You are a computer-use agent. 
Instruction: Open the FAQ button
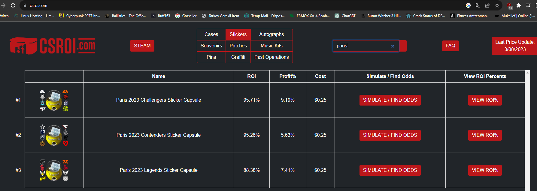point(451,46)
